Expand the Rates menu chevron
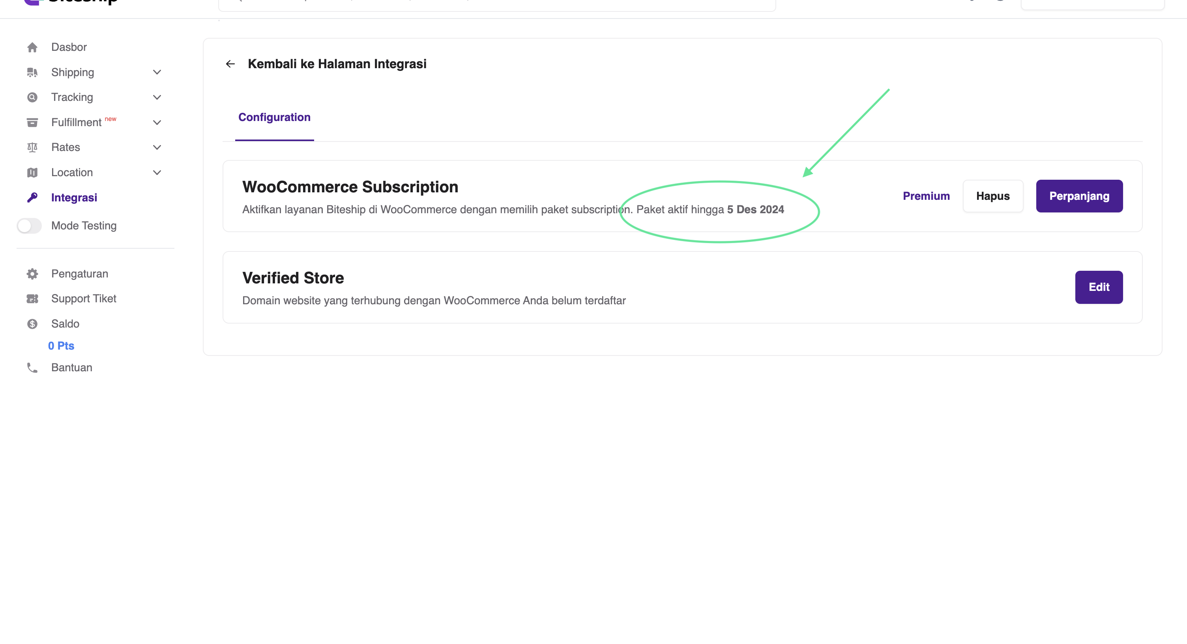1187x644 pixels. [157, 147]
